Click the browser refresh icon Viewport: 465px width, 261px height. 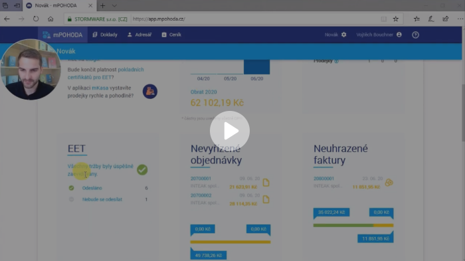[x=36, y=19]
